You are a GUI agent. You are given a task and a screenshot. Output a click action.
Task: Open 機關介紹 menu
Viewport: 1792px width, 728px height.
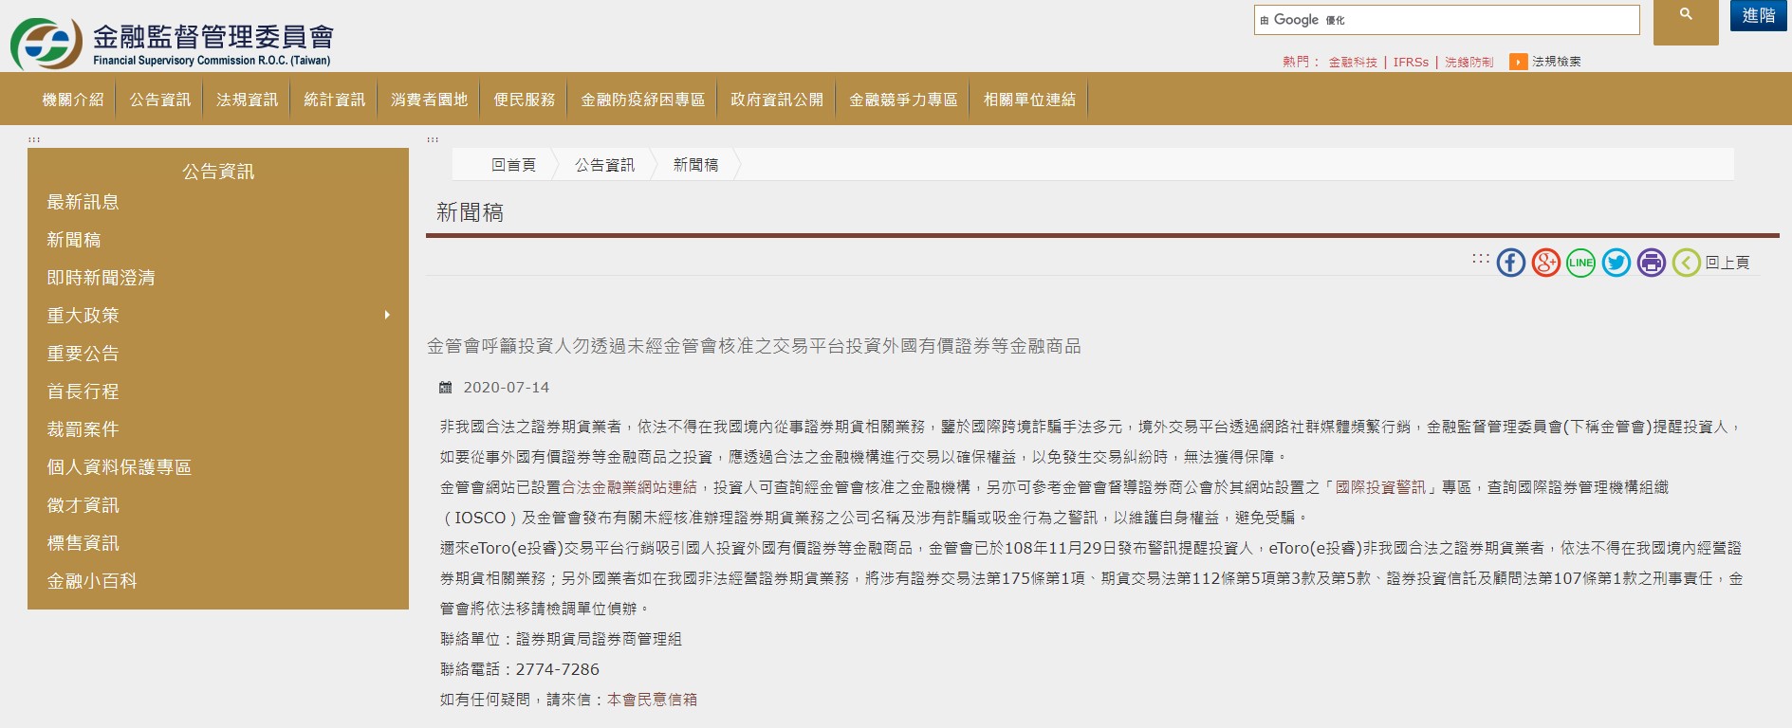pos(73,100)
